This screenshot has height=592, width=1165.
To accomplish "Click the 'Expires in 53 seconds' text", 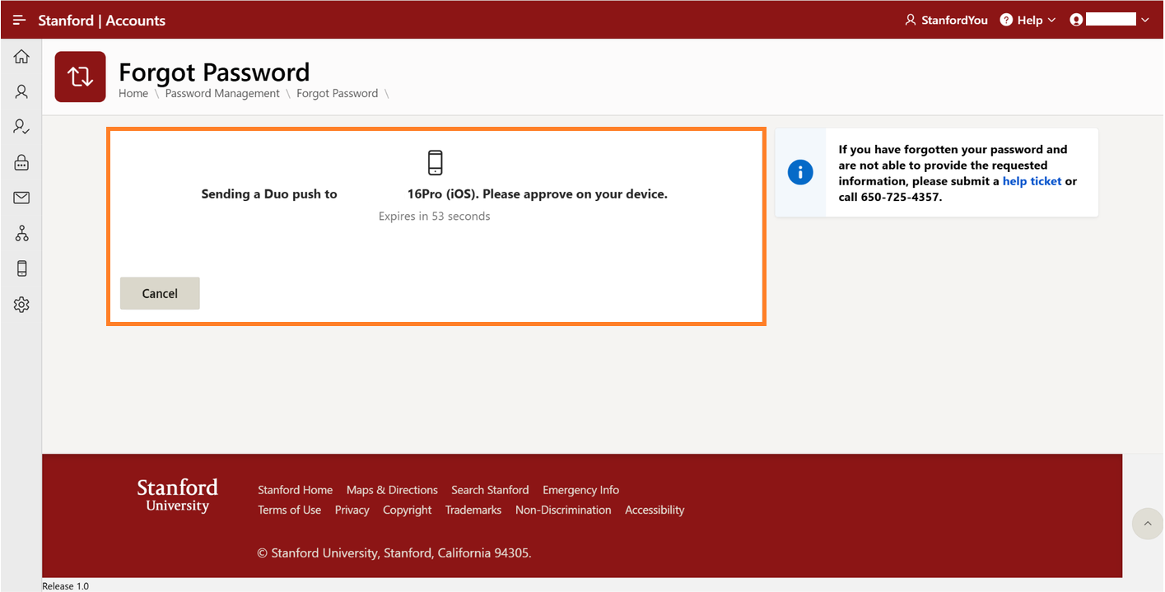I will (x=434, y=216).
